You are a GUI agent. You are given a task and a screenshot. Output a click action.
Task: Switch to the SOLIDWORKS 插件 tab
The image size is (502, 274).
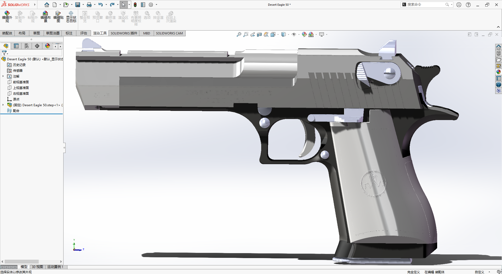124,33
